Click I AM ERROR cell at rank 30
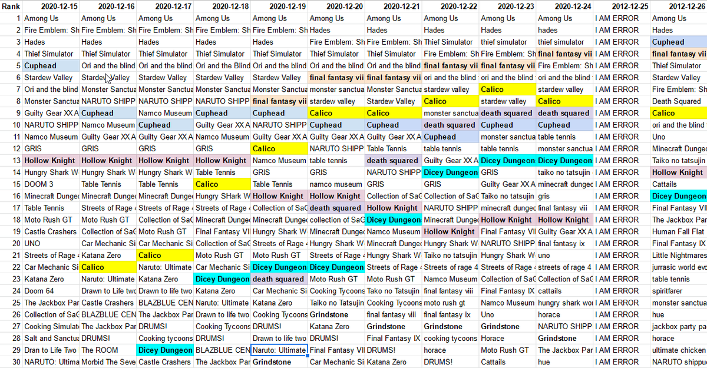Viewport: 707px width, 368px height. [622, 362]
